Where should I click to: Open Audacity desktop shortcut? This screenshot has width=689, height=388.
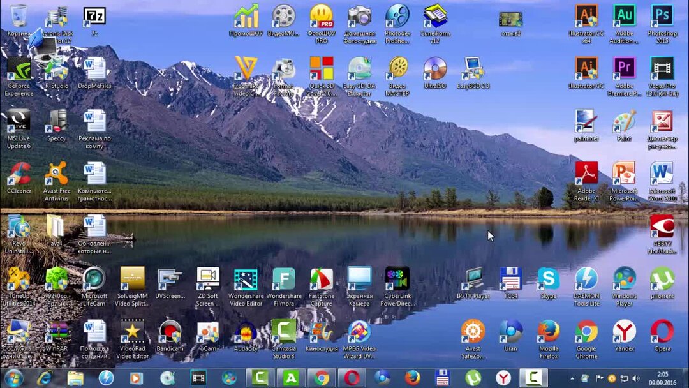(246, 336)
